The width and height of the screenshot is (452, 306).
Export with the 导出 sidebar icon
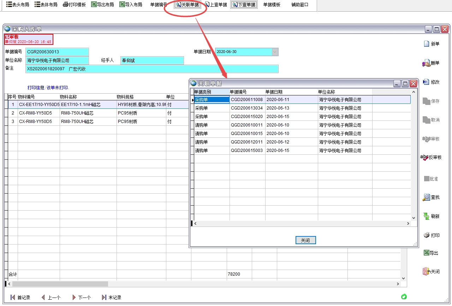coord(426,253)
